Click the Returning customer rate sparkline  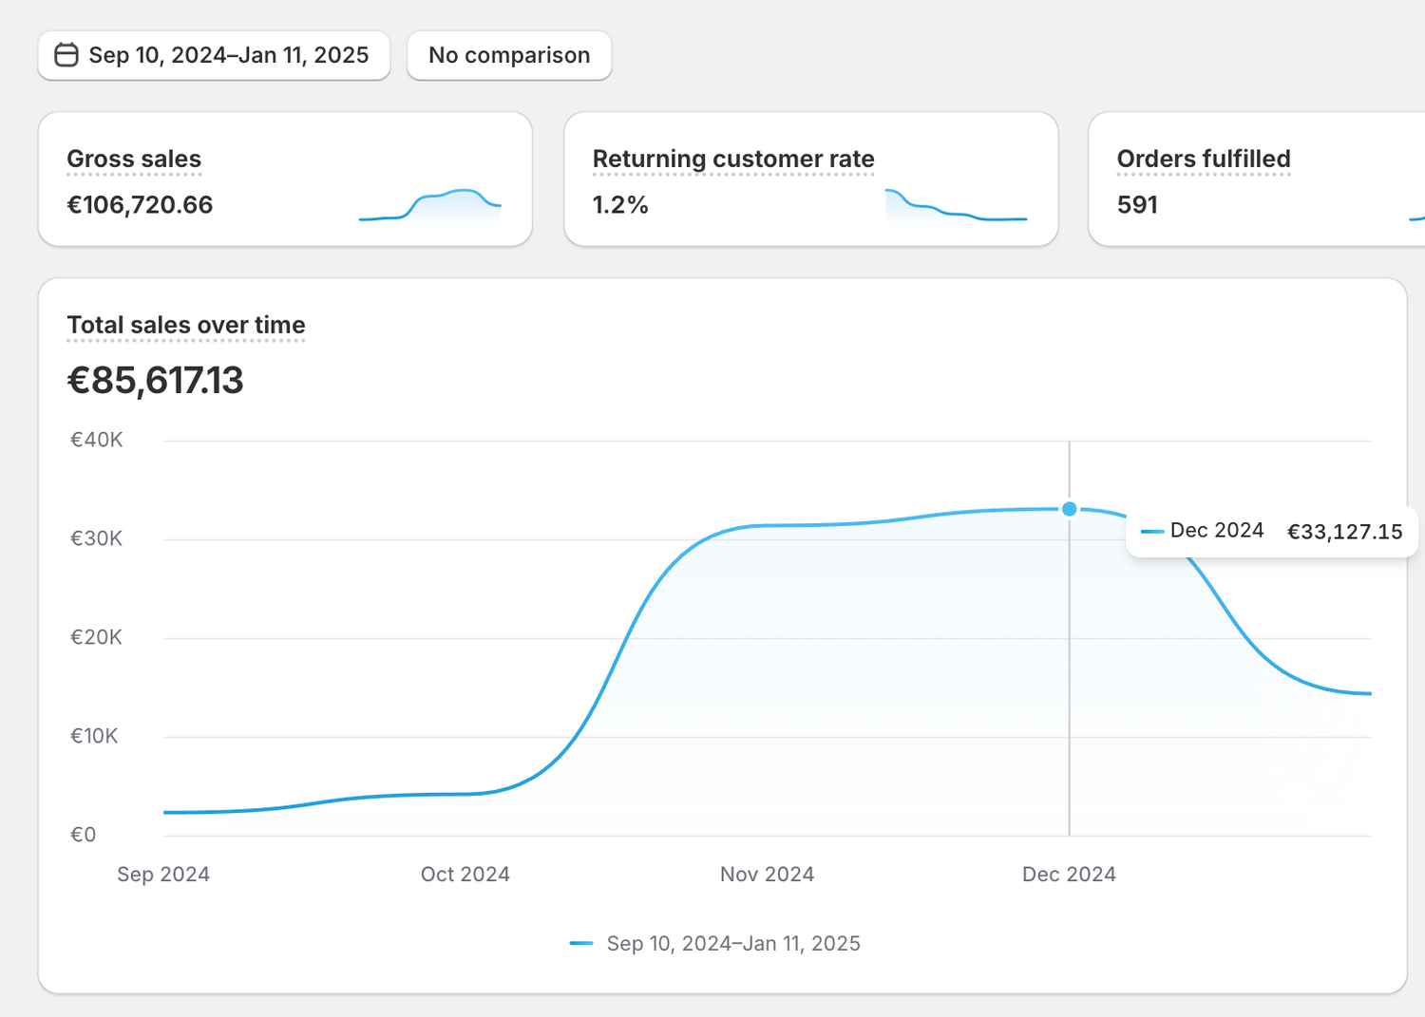pos(956,205)
